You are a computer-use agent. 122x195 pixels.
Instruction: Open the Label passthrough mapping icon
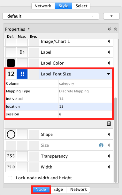(x=22, y=52)
